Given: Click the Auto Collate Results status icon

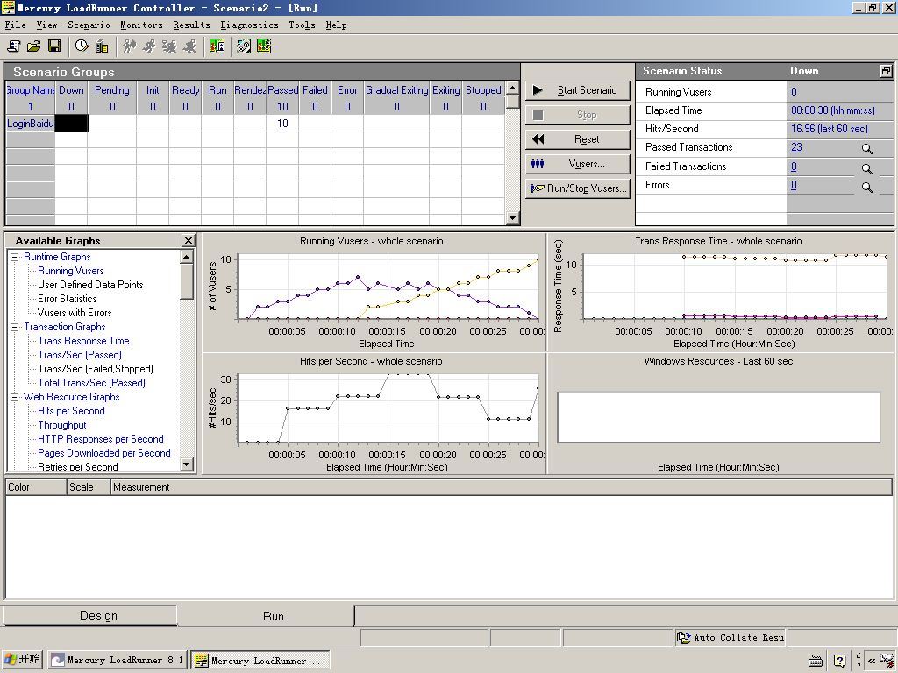Looking at the screenshot, I should pyautogui.click(x=684, y=638).
